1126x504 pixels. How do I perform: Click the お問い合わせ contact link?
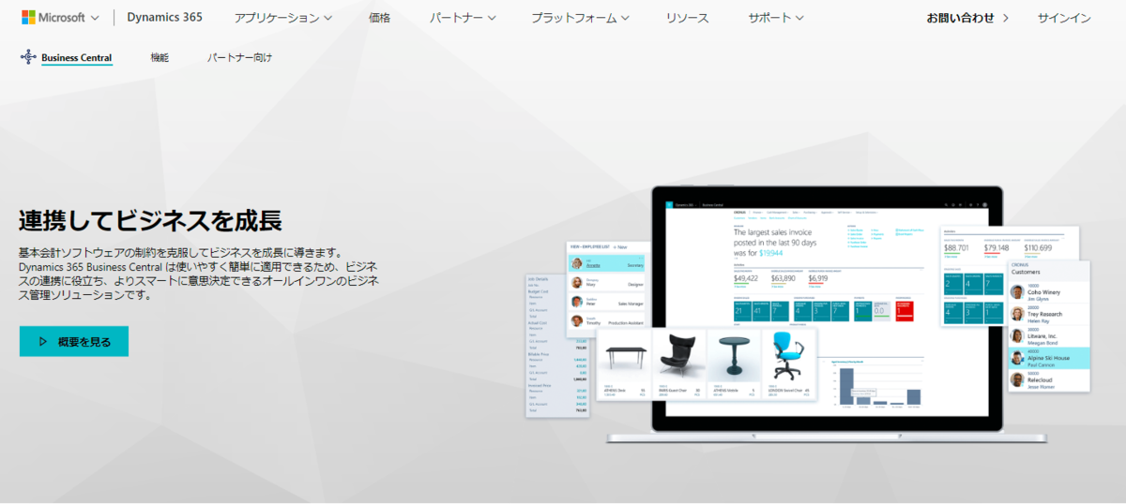pyautogui.click(x=967, y=18)
